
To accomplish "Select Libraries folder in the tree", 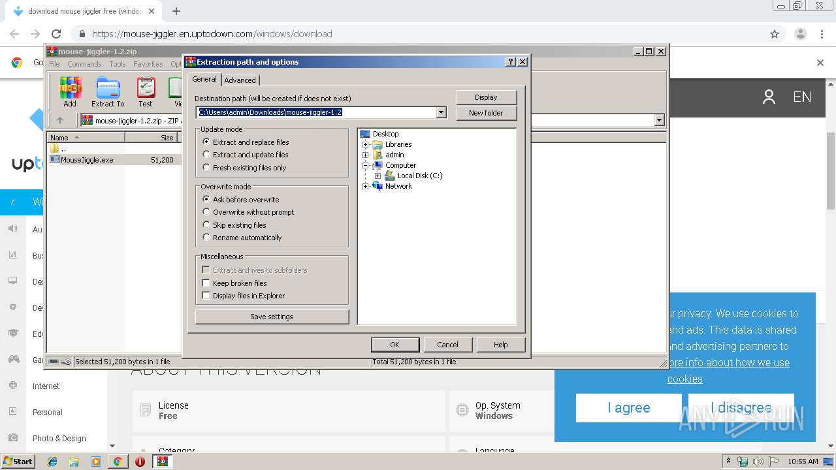I will [398, 144].
